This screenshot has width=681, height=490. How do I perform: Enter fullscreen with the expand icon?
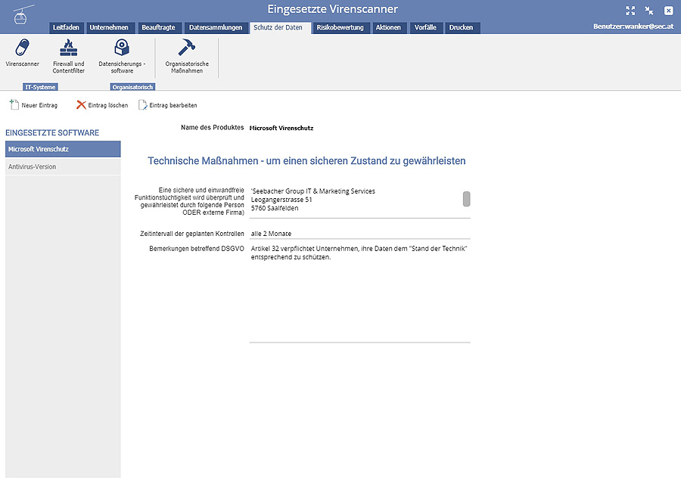[x=630, y=11]
